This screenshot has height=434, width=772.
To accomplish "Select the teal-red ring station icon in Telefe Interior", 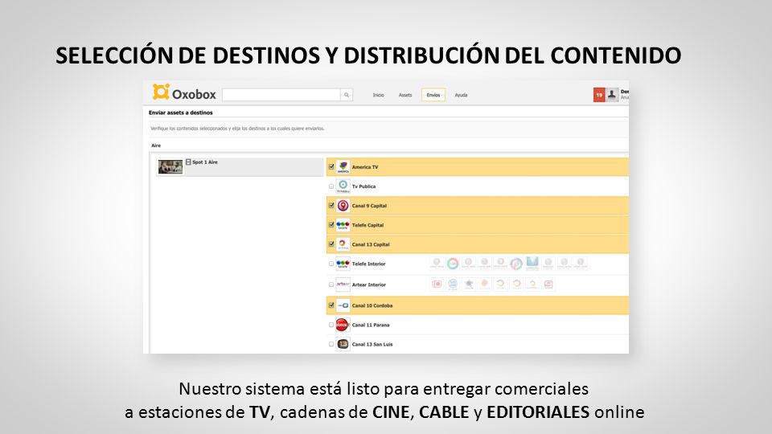I will pyautogui.click(x=453, y=264).
